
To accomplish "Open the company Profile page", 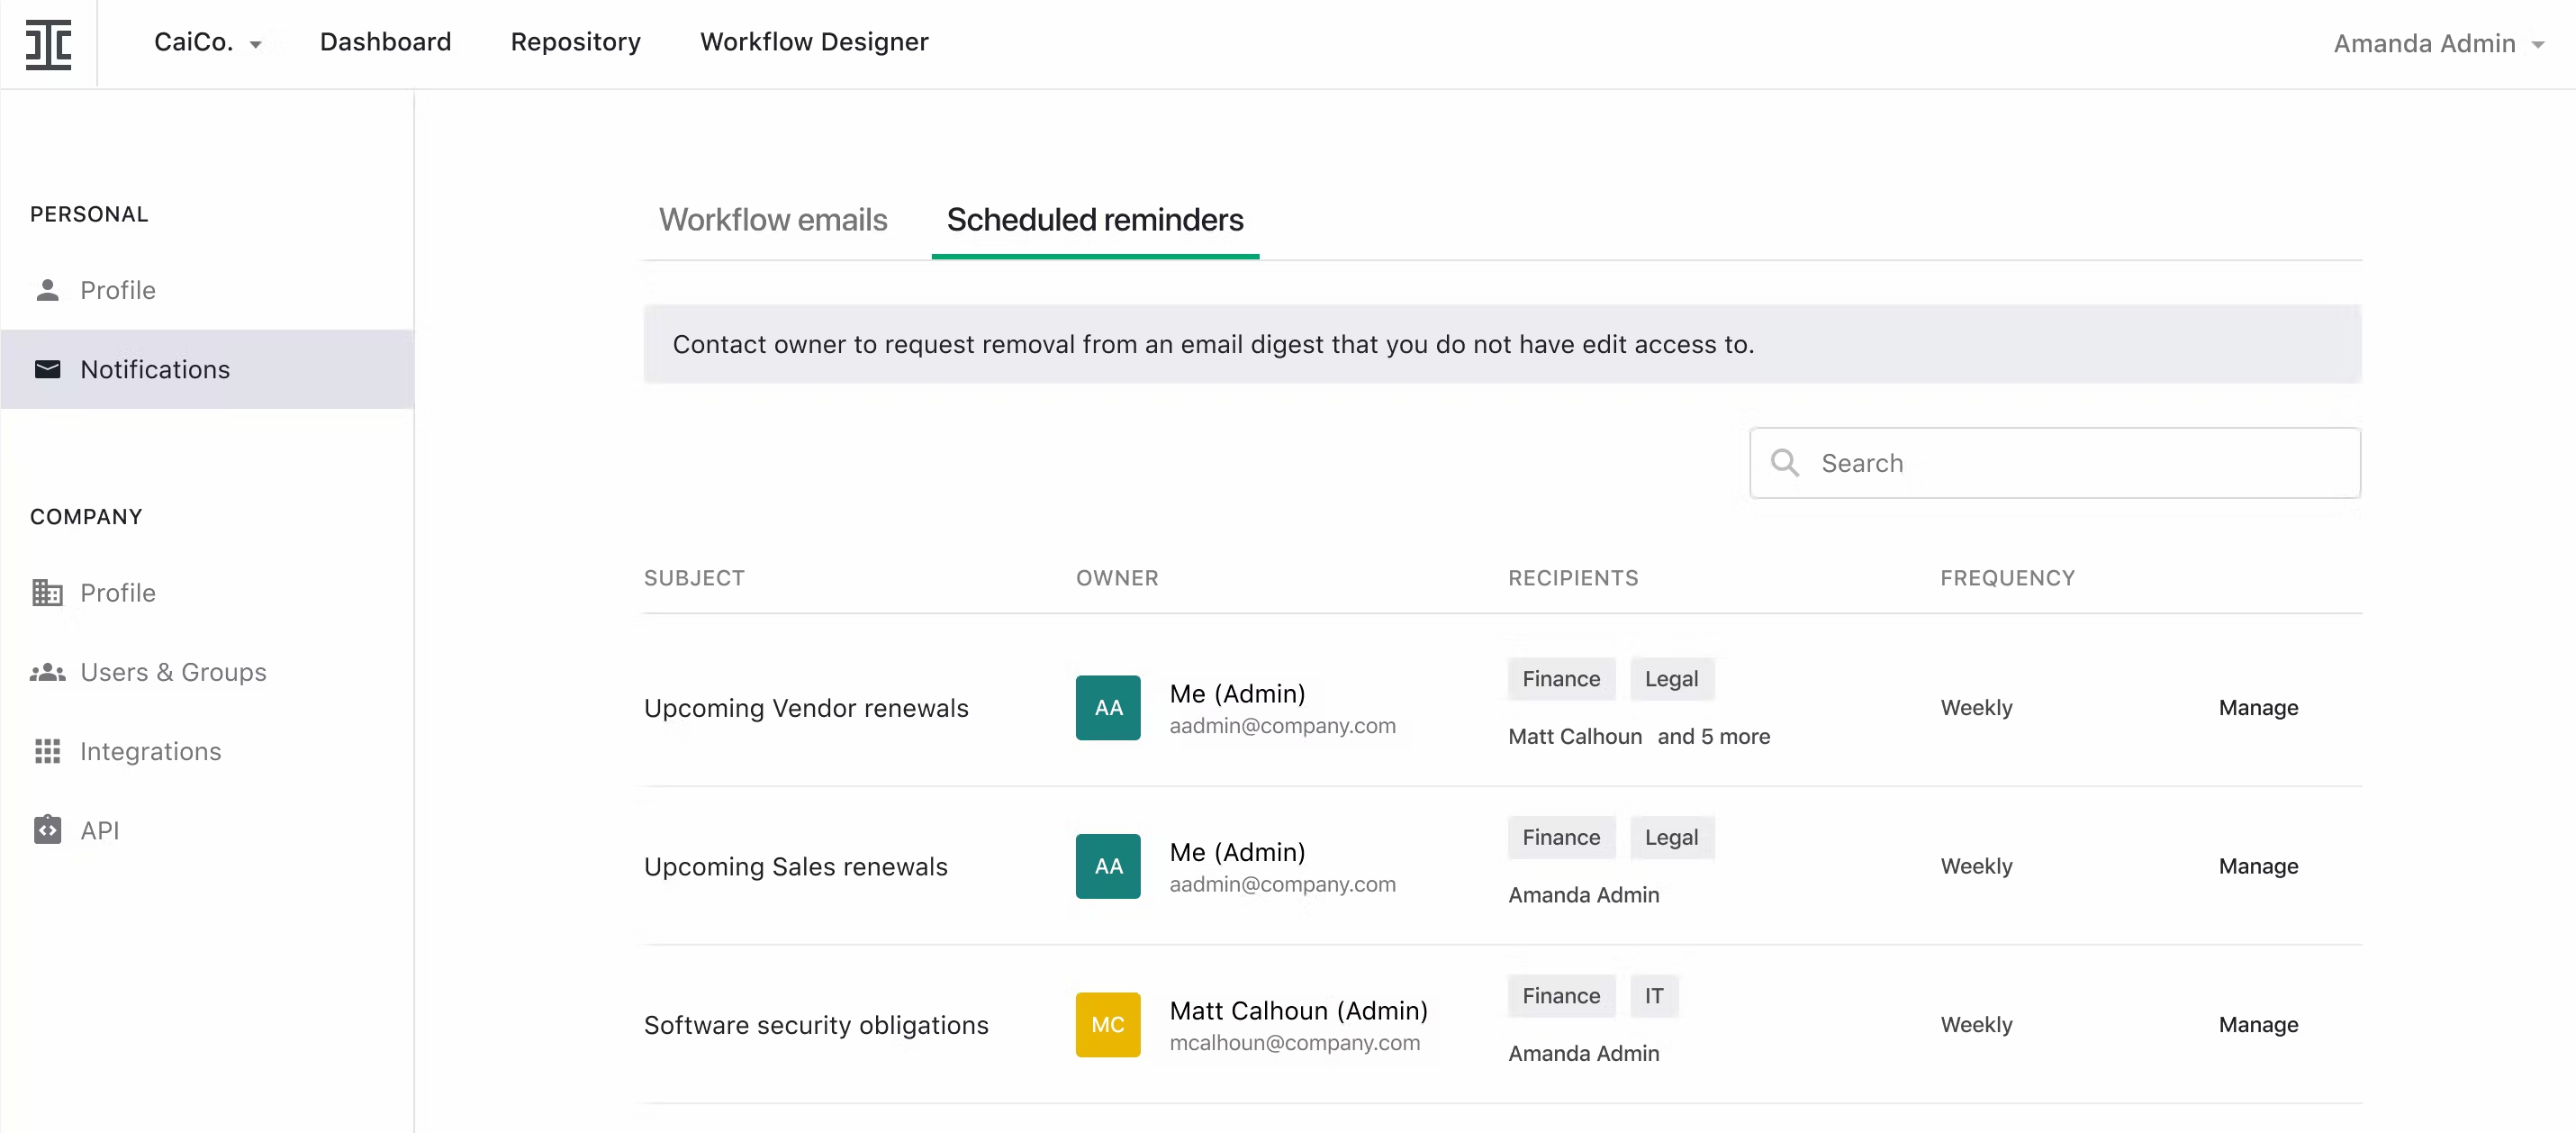I will pyautogui.click(x=118, y=593).
